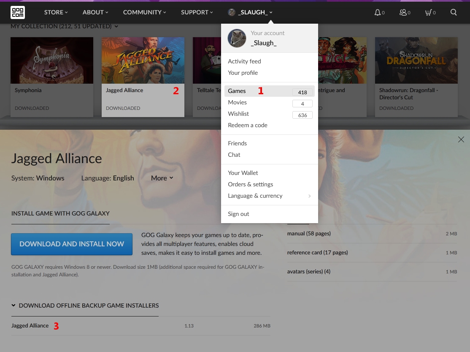Screen dimensions: 470x352
Task: Open Jagged Alliance game card
Action: 143,77
